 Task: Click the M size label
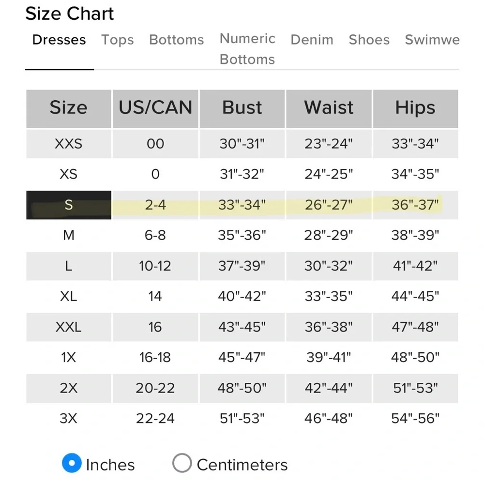click(69, 235)
